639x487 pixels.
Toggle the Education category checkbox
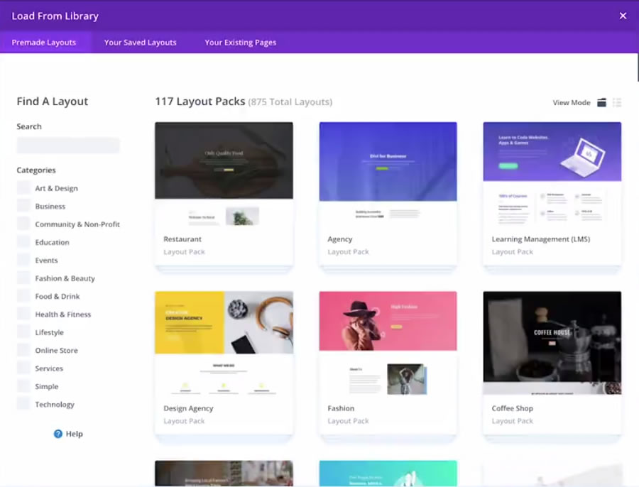pyautogui.click(x=23, y=241)
